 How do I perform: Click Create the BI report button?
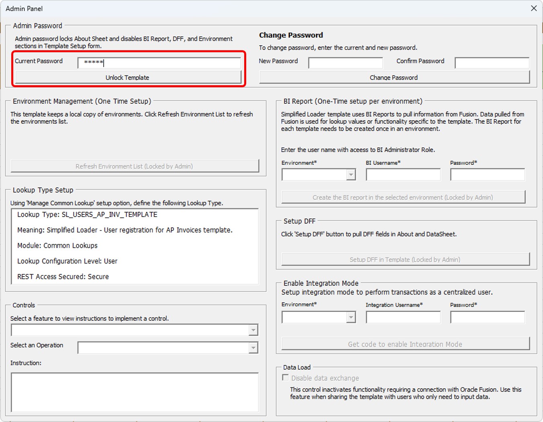pyautogui.click(x=403, y=197)
